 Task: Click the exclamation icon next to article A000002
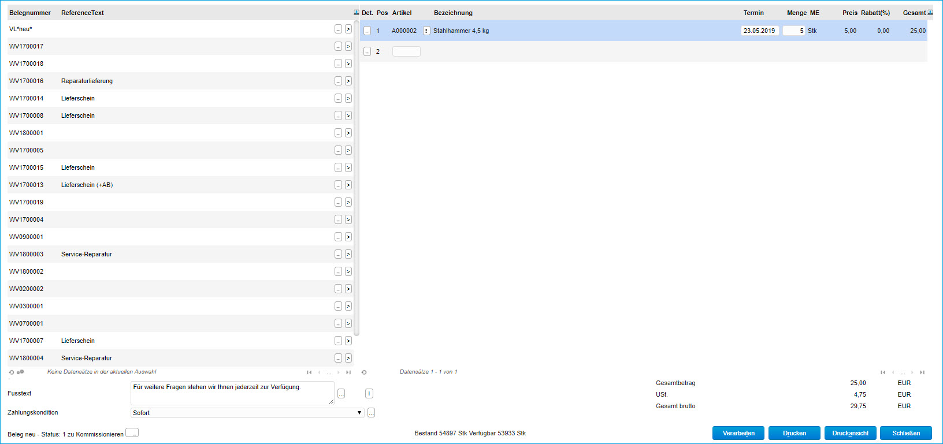pos(426,31)
